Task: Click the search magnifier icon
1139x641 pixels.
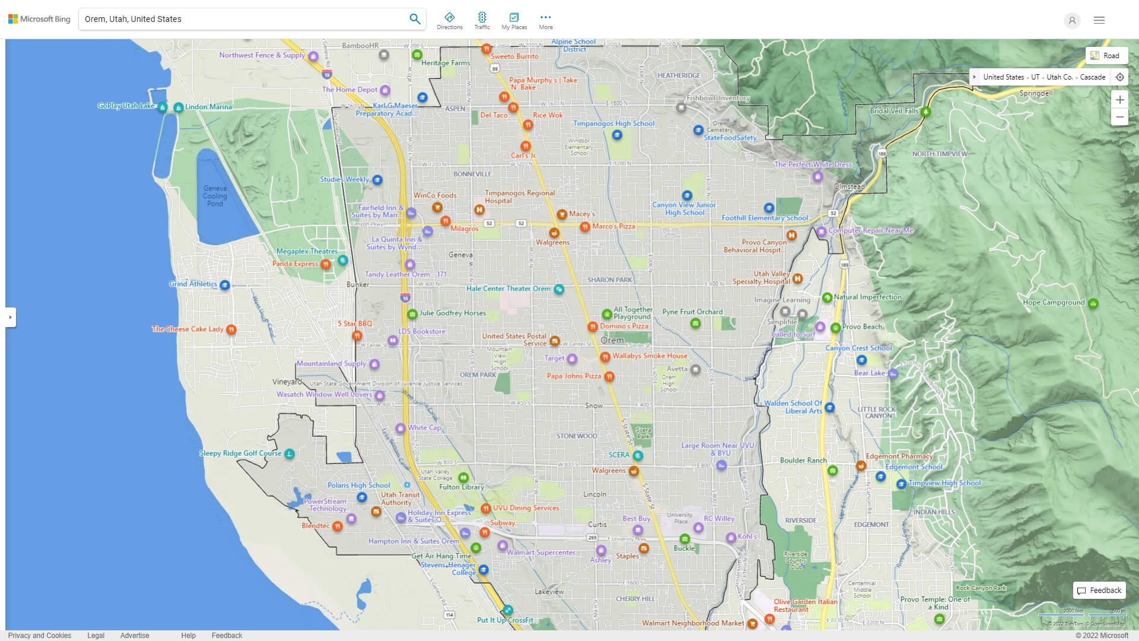Action: (x=415, y=19)
